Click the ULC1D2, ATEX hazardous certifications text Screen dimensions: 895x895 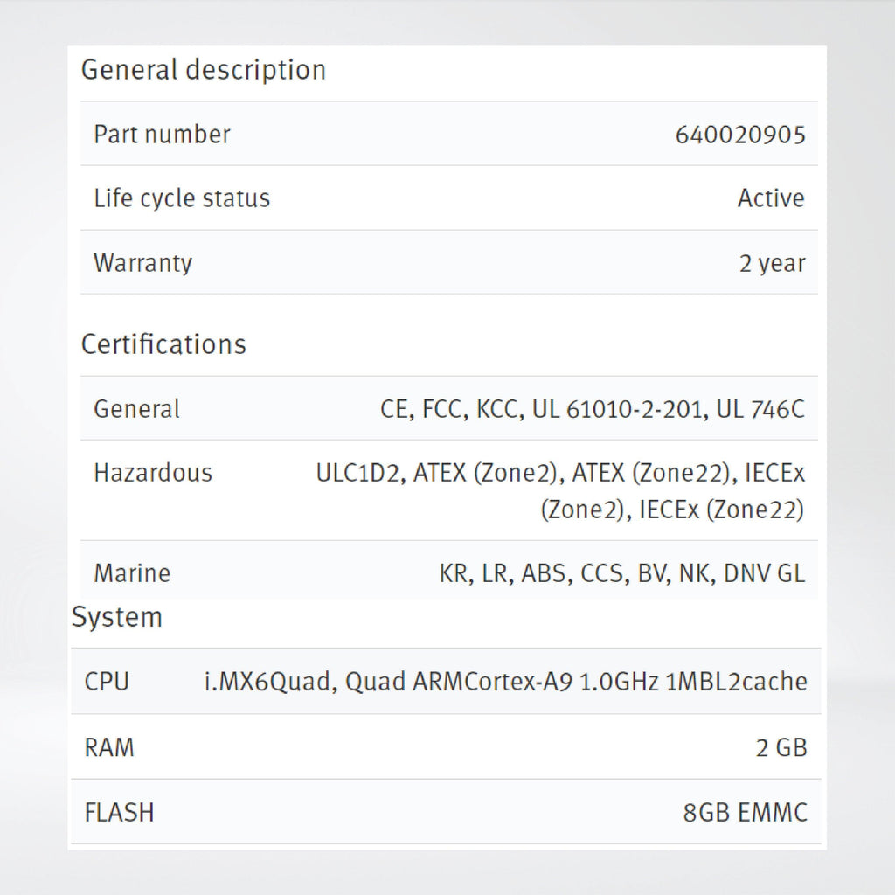[560, 491]
